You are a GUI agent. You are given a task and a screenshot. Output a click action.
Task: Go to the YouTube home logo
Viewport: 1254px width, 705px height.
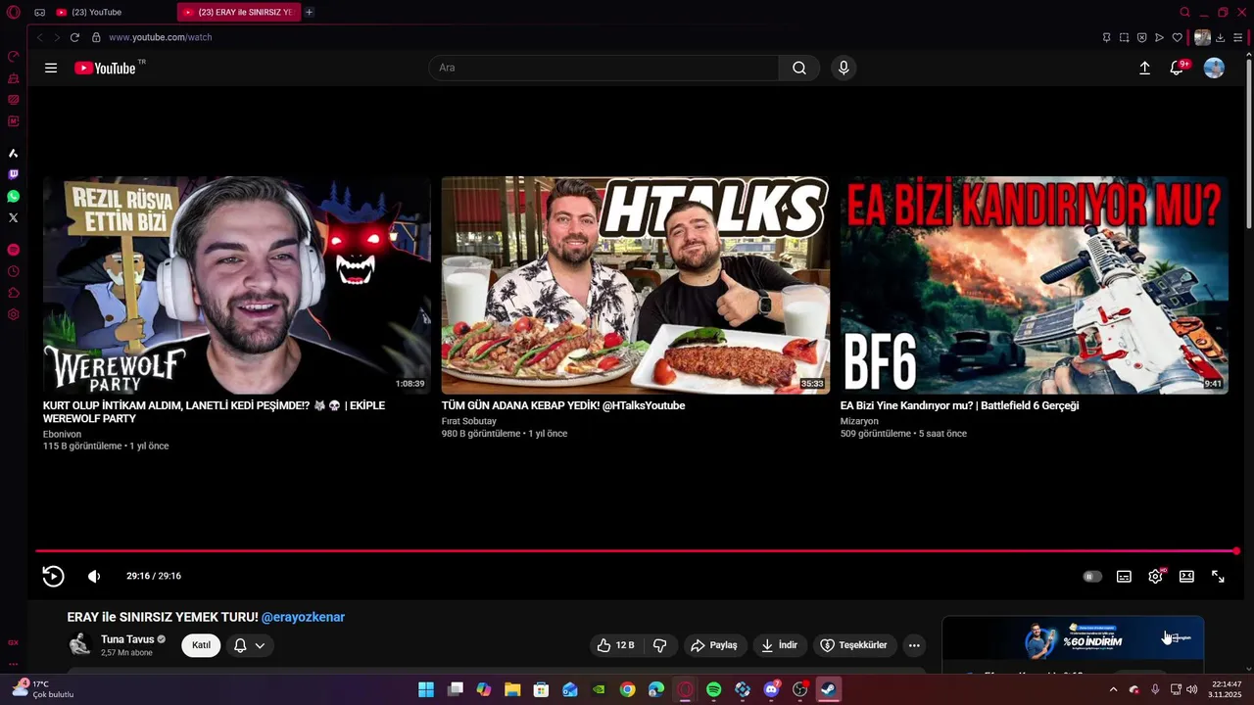(105, 68)
